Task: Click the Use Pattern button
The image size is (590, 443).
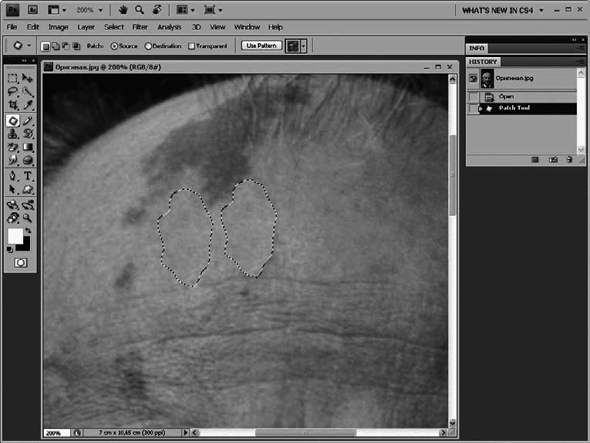Action: click(x=261, y=46)
